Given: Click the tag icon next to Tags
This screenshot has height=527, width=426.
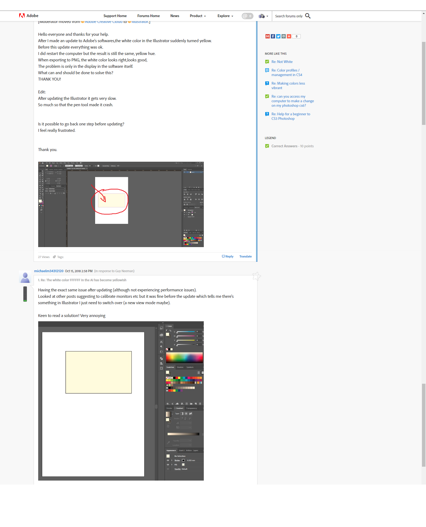Looking at the screenshot, I should [54, 257].
